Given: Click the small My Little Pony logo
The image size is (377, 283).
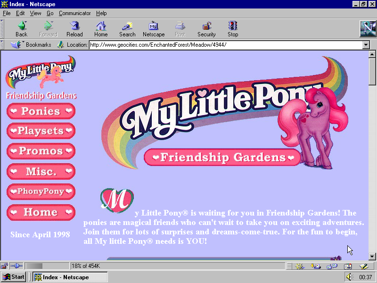Looking at the screenshot, I should tap(41, 72).
